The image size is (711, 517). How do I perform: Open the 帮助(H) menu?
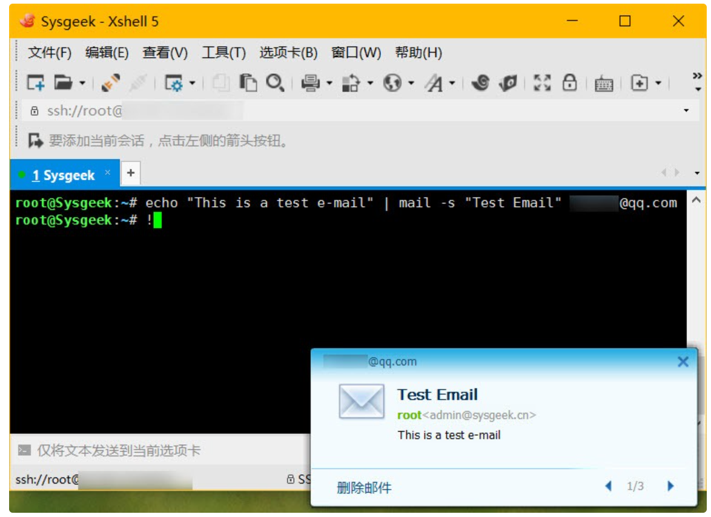click(418, 53)
